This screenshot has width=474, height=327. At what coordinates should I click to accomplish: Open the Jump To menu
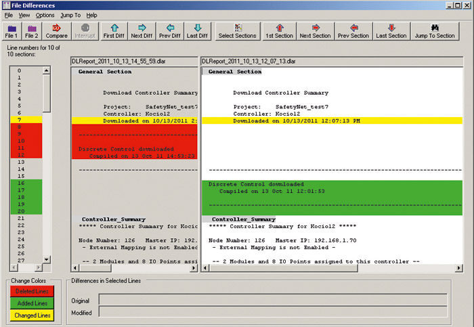[x=70, y=15]
